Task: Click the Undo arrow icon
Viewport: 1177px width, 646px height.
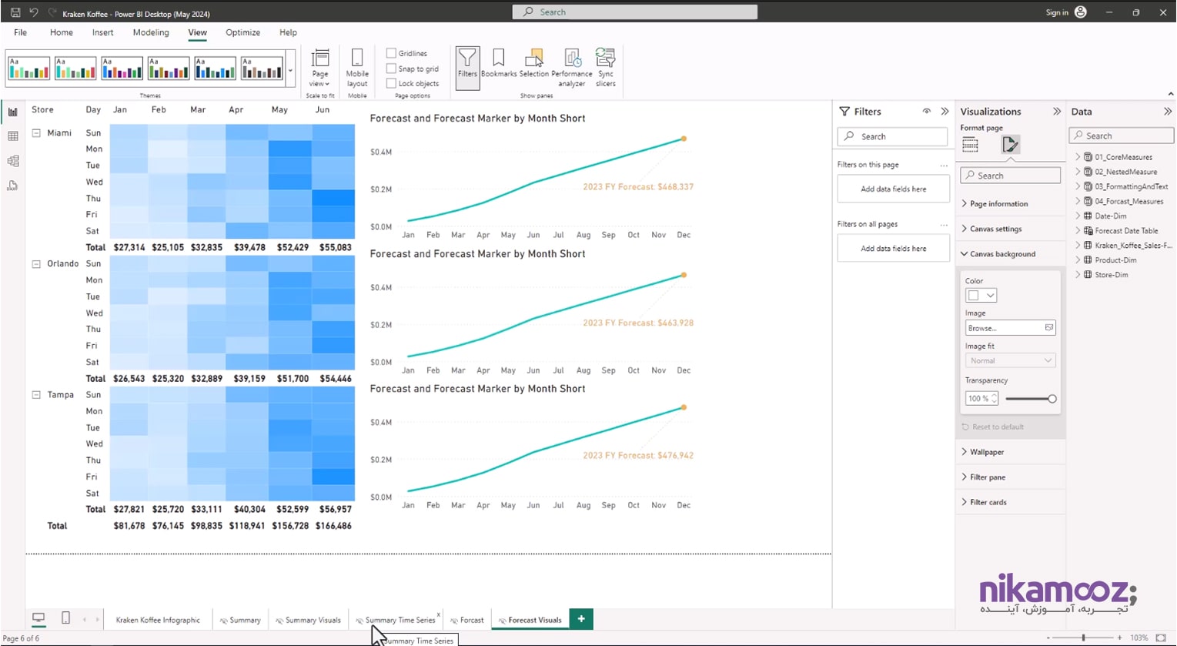Action: point(34,12)
